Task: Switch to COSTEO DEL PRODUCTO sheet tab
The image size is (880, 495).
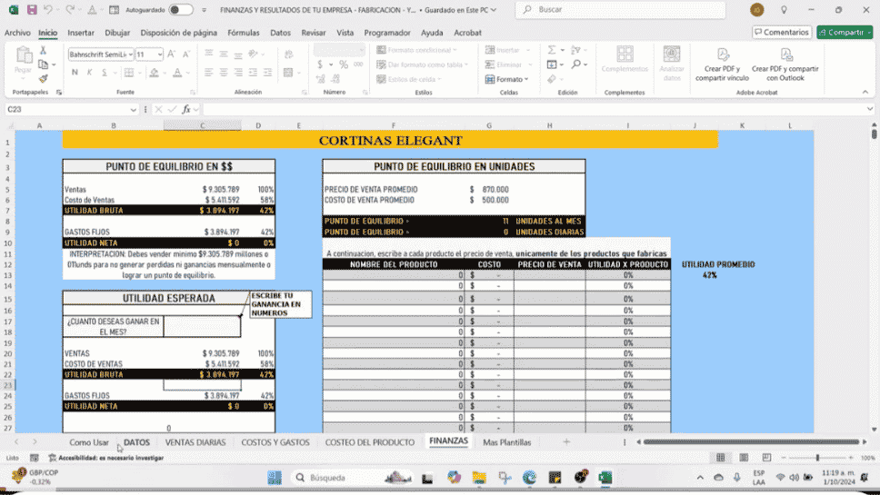Action: (x=370, y=442)
